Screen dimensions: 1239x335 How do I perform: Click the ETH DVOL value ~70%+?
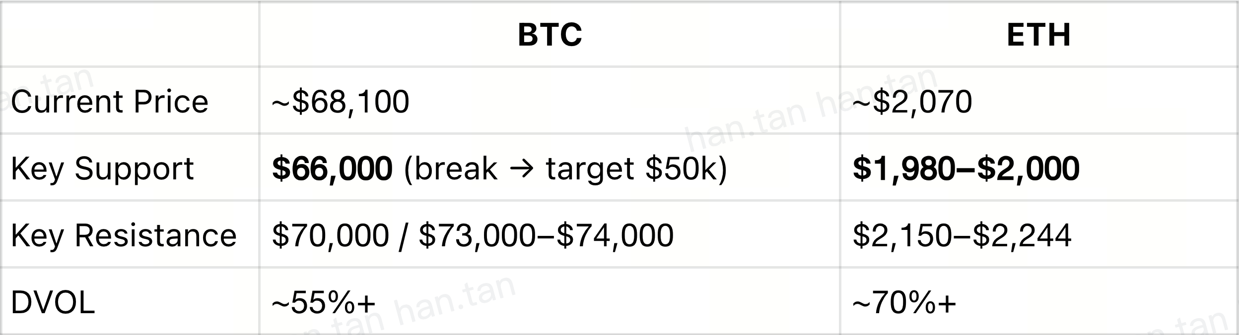click(904, 302)
